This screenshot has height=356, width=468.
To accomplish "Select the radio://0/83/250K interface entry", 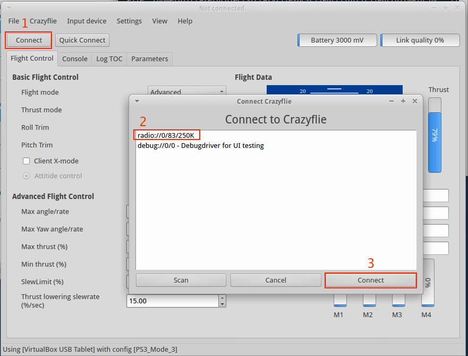I will [166, 135].
